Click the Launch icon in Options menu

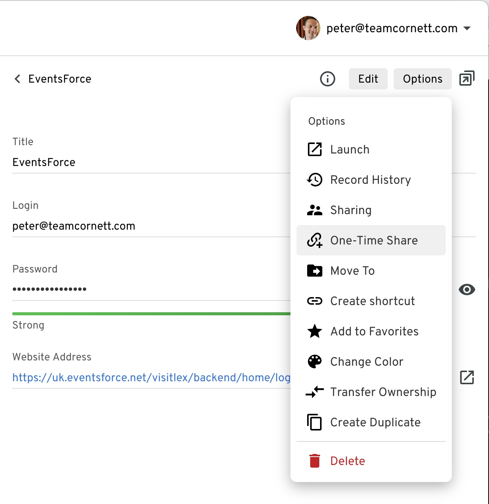(x=315, y=149)
